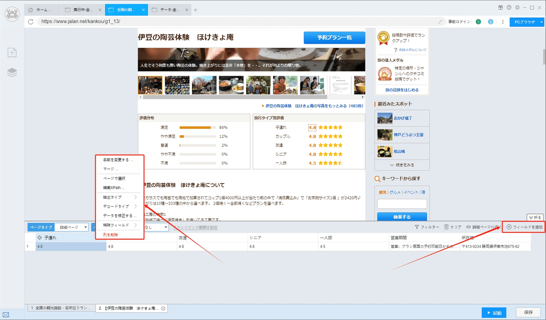Viewport: 546px width, 320px height.
Task: Click the 検索する search button
Action: pyautogui.click(x=402, y=217)
